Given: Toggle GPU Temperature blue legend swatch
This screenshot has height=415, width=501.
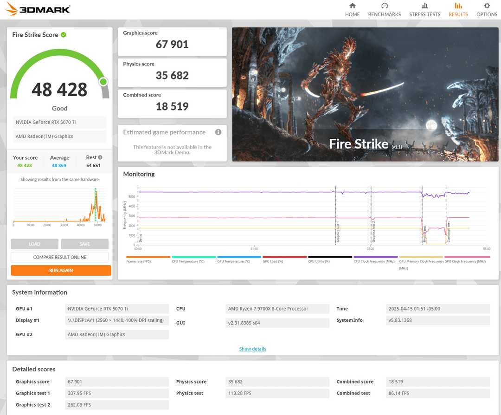Looking at the screenshot, I should coord(239,257).
